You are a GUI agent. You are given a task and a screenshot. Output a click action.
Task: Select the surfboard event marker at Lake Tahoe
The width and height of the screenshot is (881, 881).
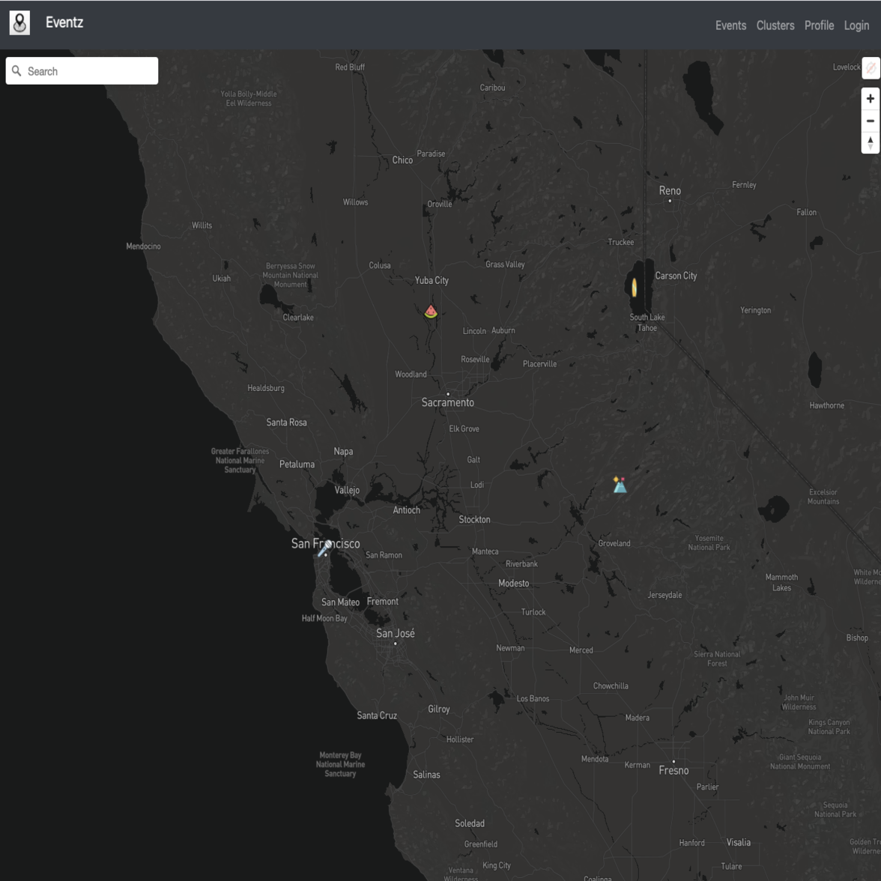click(x=634, y=288)
